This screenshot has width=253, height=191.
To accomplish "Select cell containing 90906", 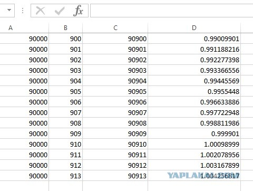I will (115, 102).
